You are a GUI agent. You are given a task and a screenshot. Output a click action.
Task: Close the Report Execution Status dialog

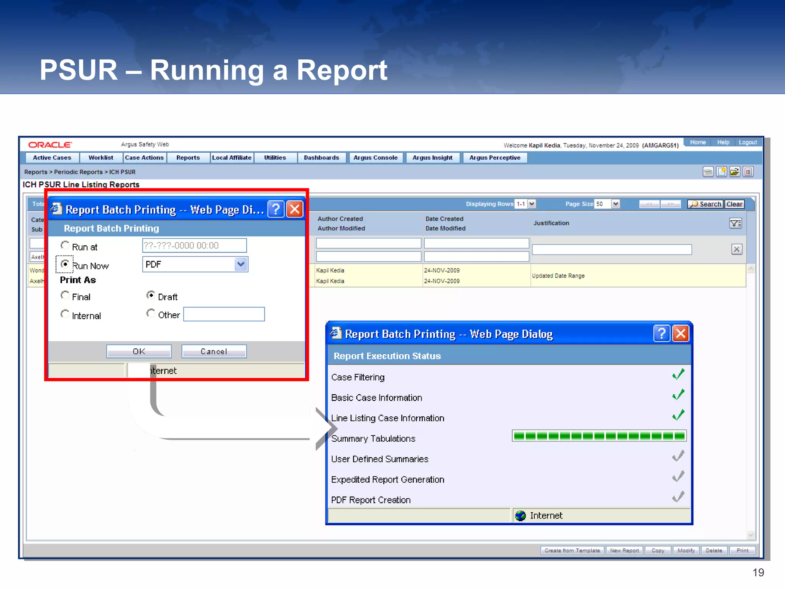click(681, 334)
